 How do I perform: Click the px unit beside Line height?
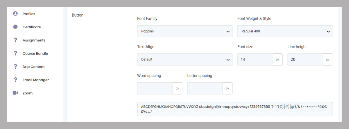coord(328,59)
